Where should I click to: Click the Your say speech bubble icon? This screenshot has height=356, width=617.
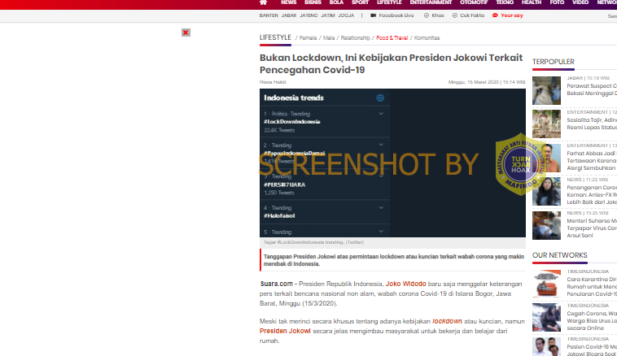[495, 15]
